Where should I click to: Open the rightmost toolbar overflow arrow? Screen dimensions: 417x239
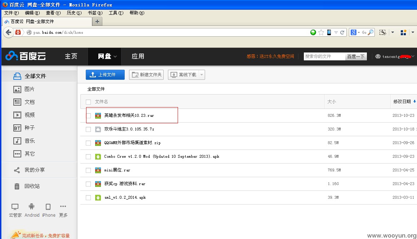pyautogui.click(x=413, y=32)
